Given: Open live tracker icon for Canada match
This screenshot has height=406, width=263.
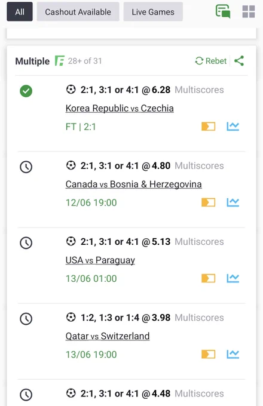Looking at the screenshot, I should (x=209, y=202).
